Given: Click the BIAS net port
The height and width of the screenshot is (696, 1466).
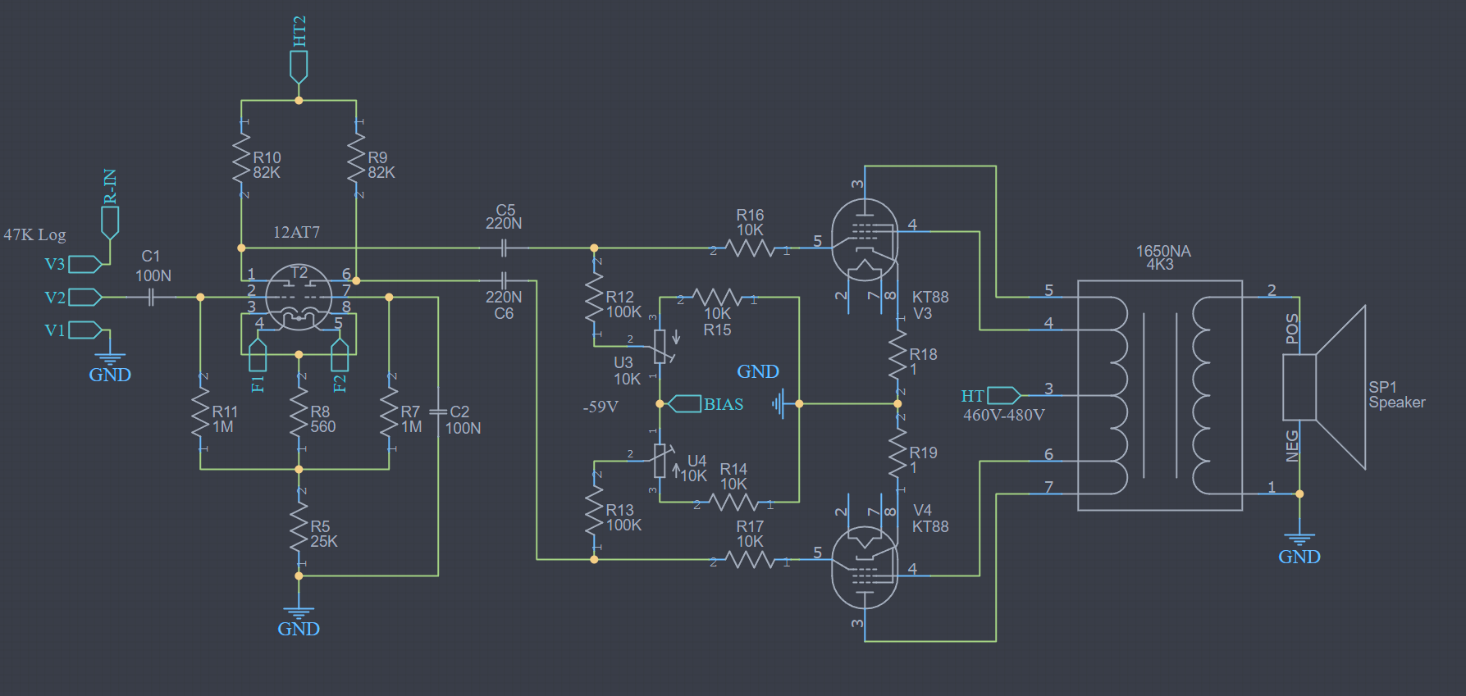Looking at the screenshot, I should pos(684,403).
